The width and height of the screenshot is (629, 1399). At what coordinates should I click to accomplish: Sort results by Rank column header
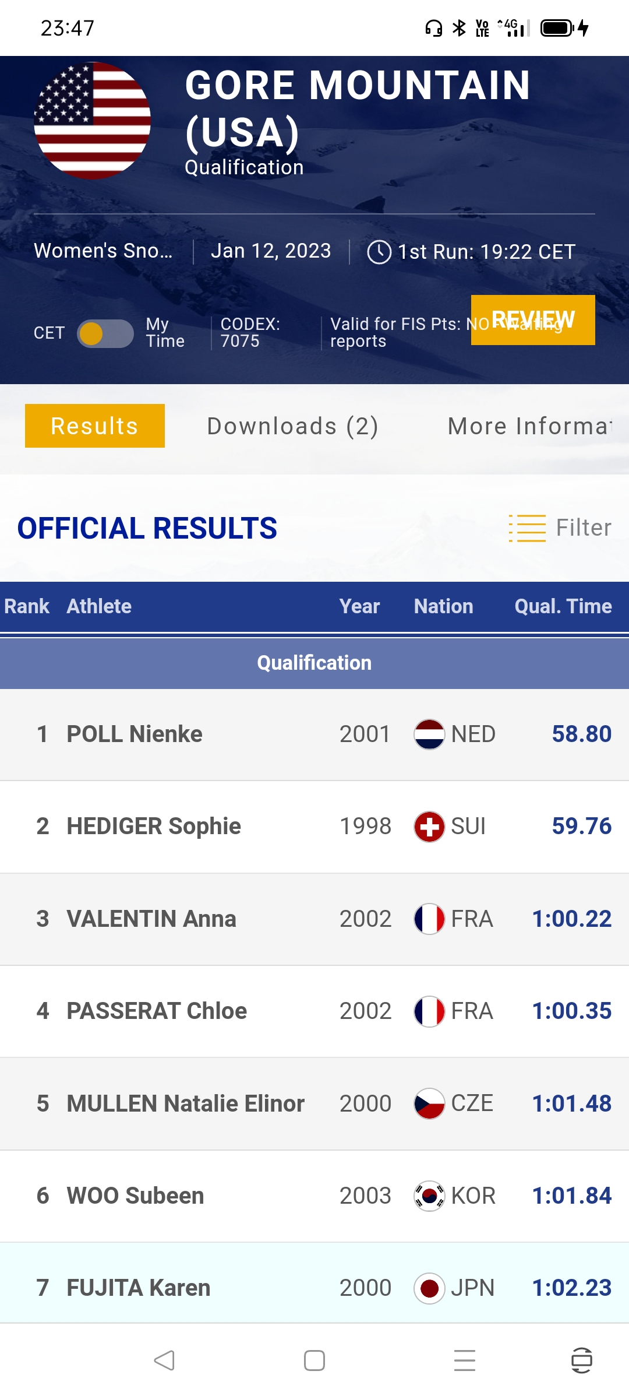point(27,606)
